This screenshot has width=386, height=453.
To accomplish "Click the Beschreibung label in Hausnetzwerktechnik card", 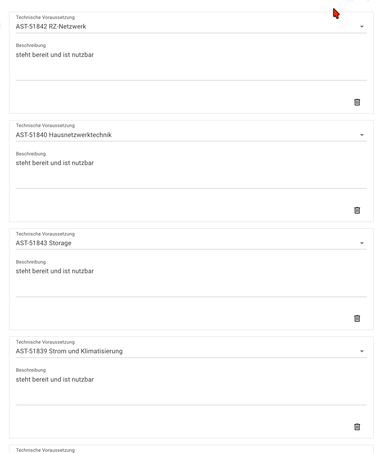I will coord(31,154).
